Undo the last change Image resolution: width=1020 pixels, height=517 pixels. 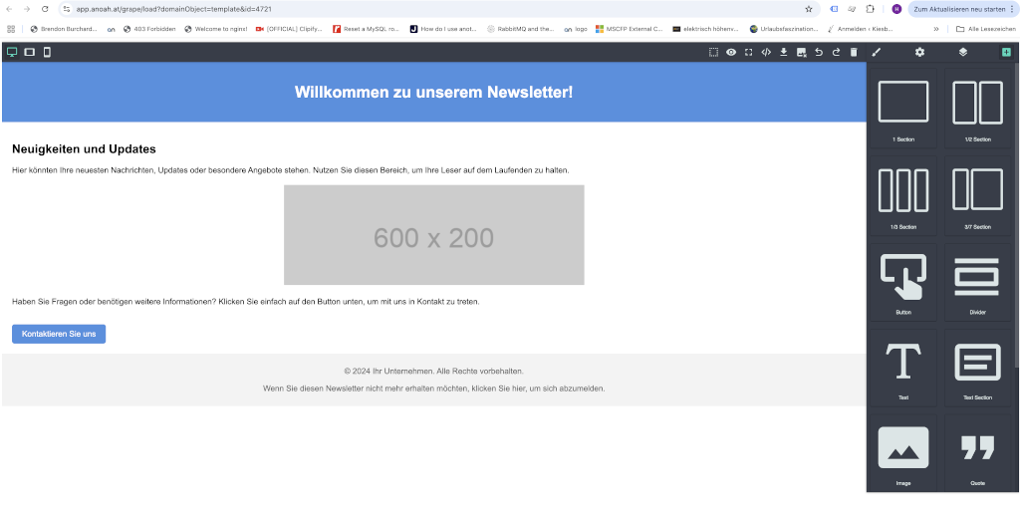pos(819,52)
